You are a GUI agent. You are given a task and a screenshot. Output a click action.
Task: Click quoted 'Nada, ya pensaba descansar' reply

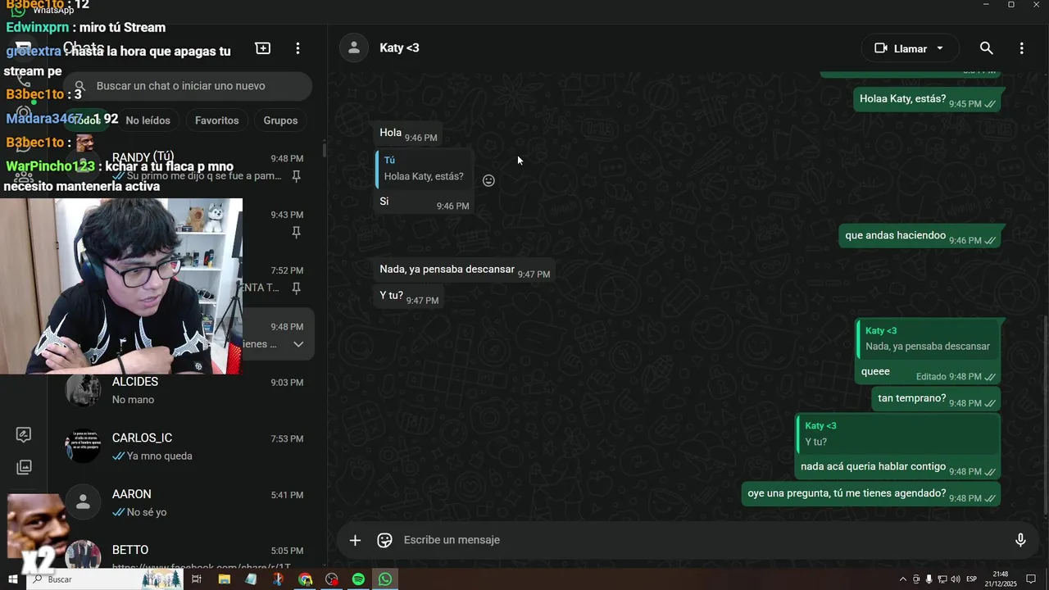tap(926, 338)
